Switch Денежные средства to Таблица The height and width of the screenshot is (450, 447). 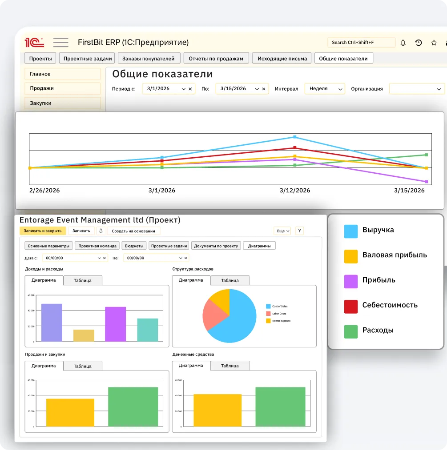pyautogui.click(x=230, y=366)
